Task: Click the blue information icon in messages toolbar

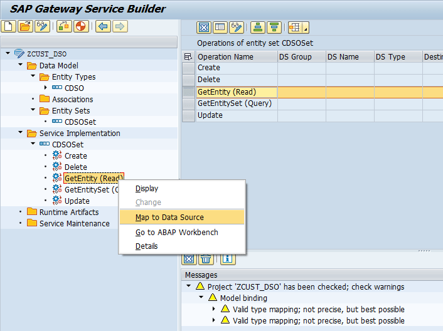Action: [x=227, y=258]
